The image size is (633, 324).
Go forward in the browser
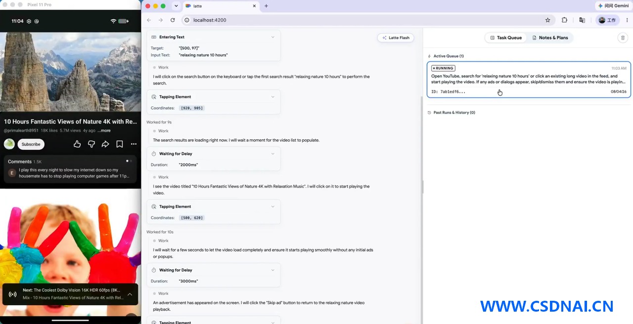click(x=161, y=20)
